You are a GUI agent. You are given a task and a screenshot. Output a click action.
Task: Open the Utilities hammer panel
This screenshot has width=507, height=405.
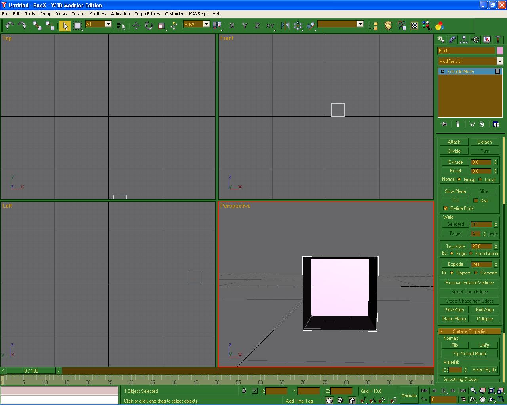pos(498,40)
